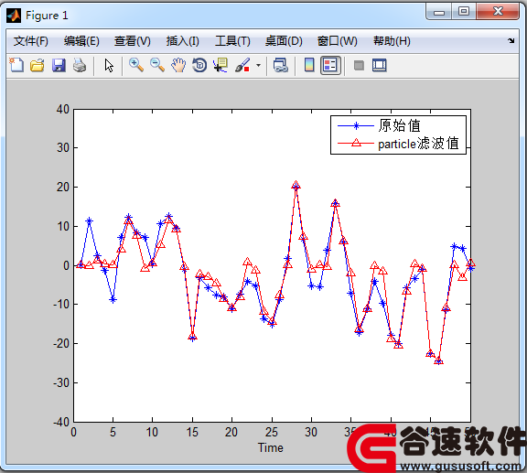This screenshot has height=473, width=527.
Task: Open the 插入(I) menu dropdown
Action: 182,41
